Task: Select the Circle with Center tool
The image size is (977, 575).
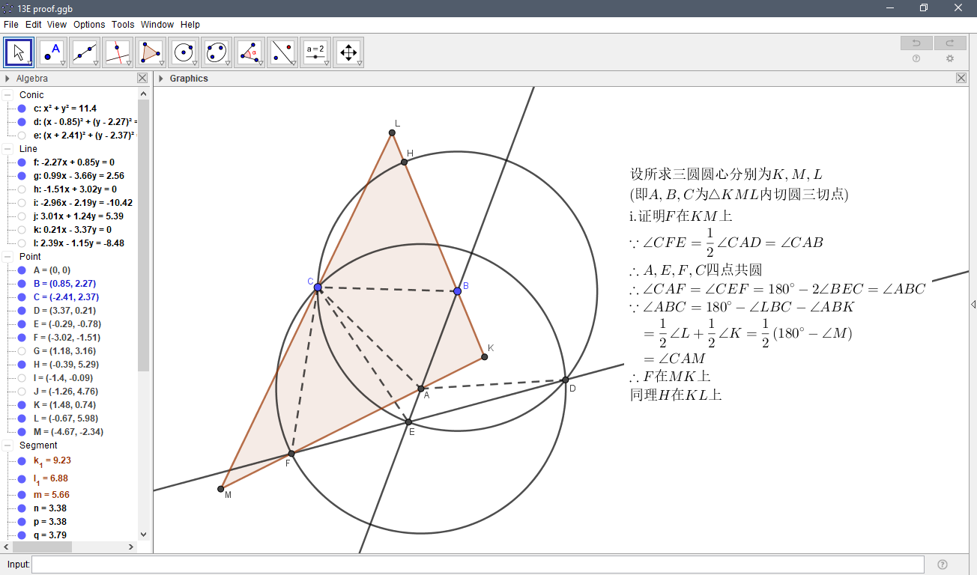Action: pyautogui.click(x=183, y=52)
